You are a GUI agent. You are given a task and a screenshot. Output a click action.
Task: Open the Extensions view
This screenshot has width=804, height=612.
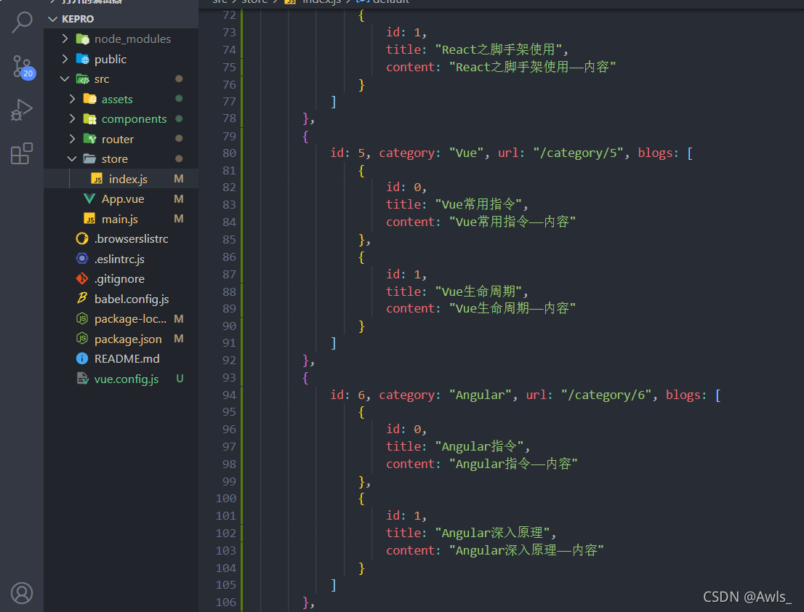click(22, 153)
